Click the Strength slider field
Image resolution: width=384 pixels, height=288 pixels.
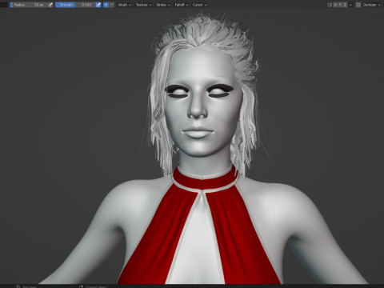[x=75, y=5]
